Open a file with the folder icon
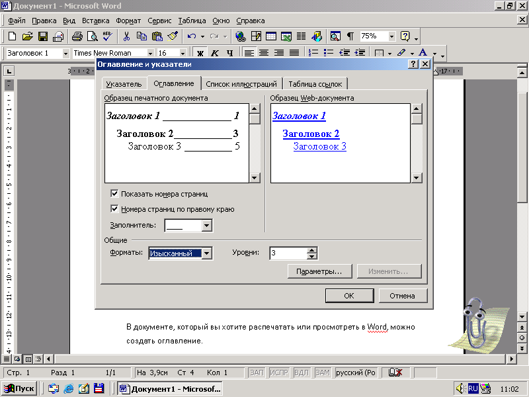 click(27, 36)
